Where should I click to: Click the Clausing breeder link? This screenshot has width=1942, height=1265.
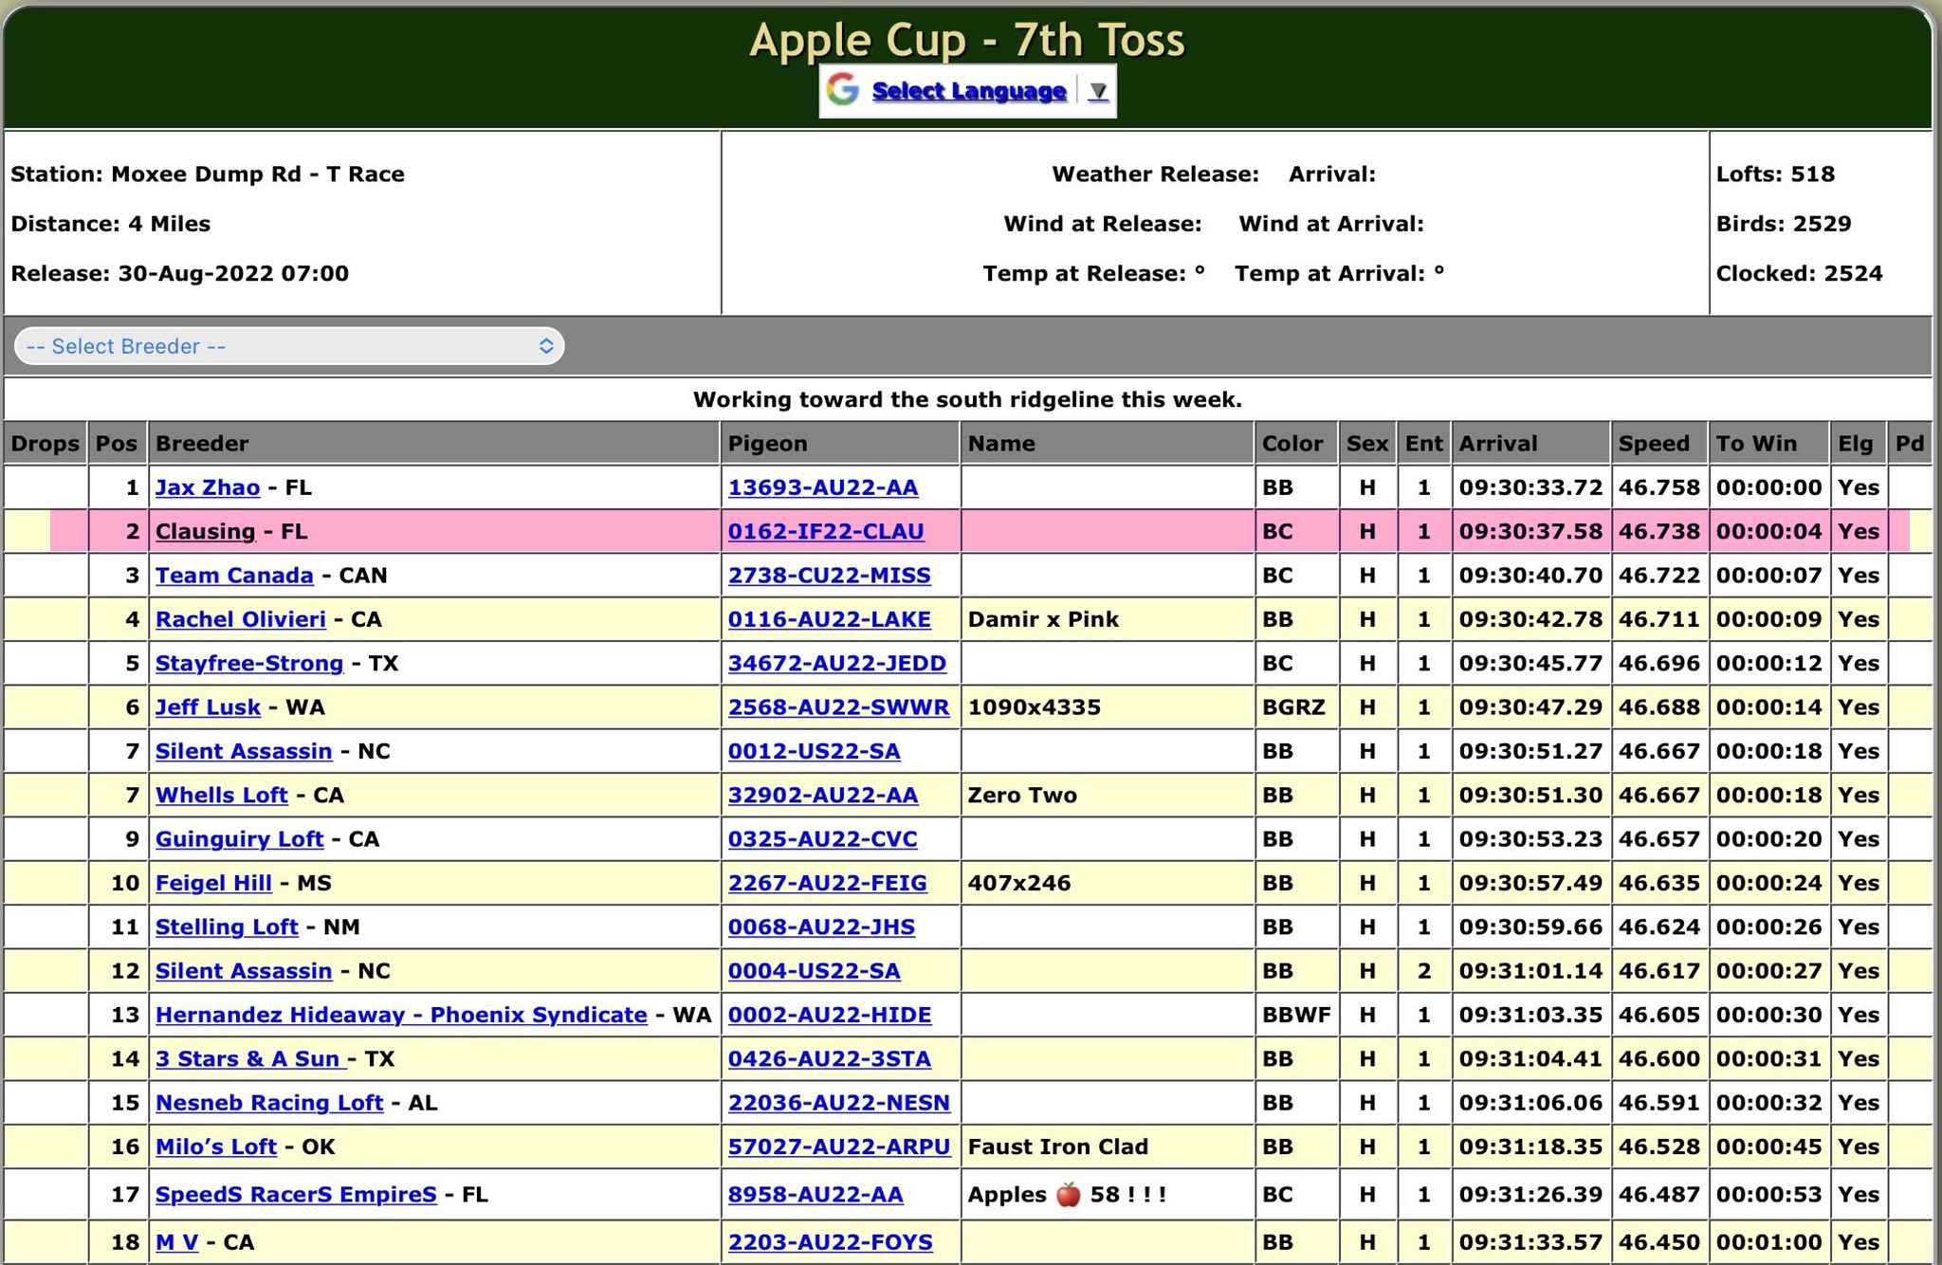tap(205, 531)
